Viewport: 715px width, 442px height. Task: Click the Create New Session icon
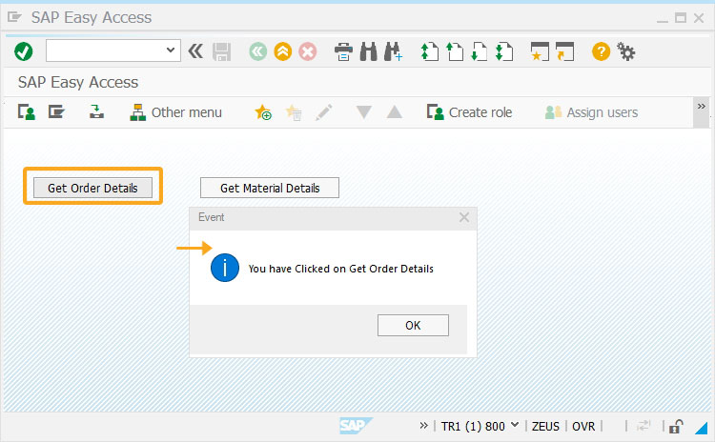(x=540, y=51)
